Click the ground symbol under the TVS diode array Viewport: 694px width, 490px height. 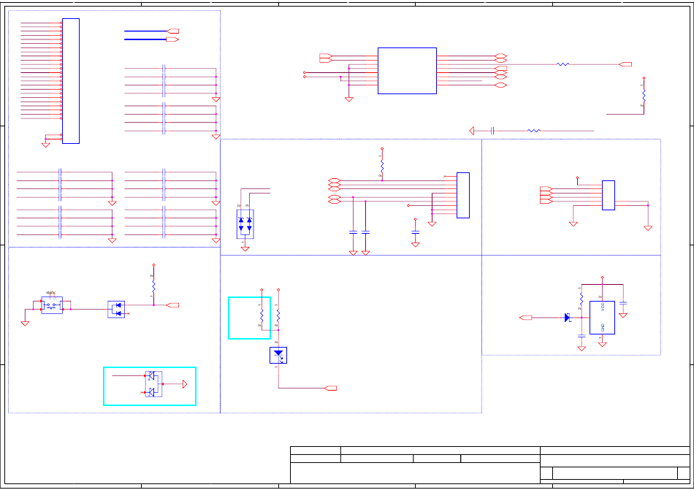click(x=245, y=249)
